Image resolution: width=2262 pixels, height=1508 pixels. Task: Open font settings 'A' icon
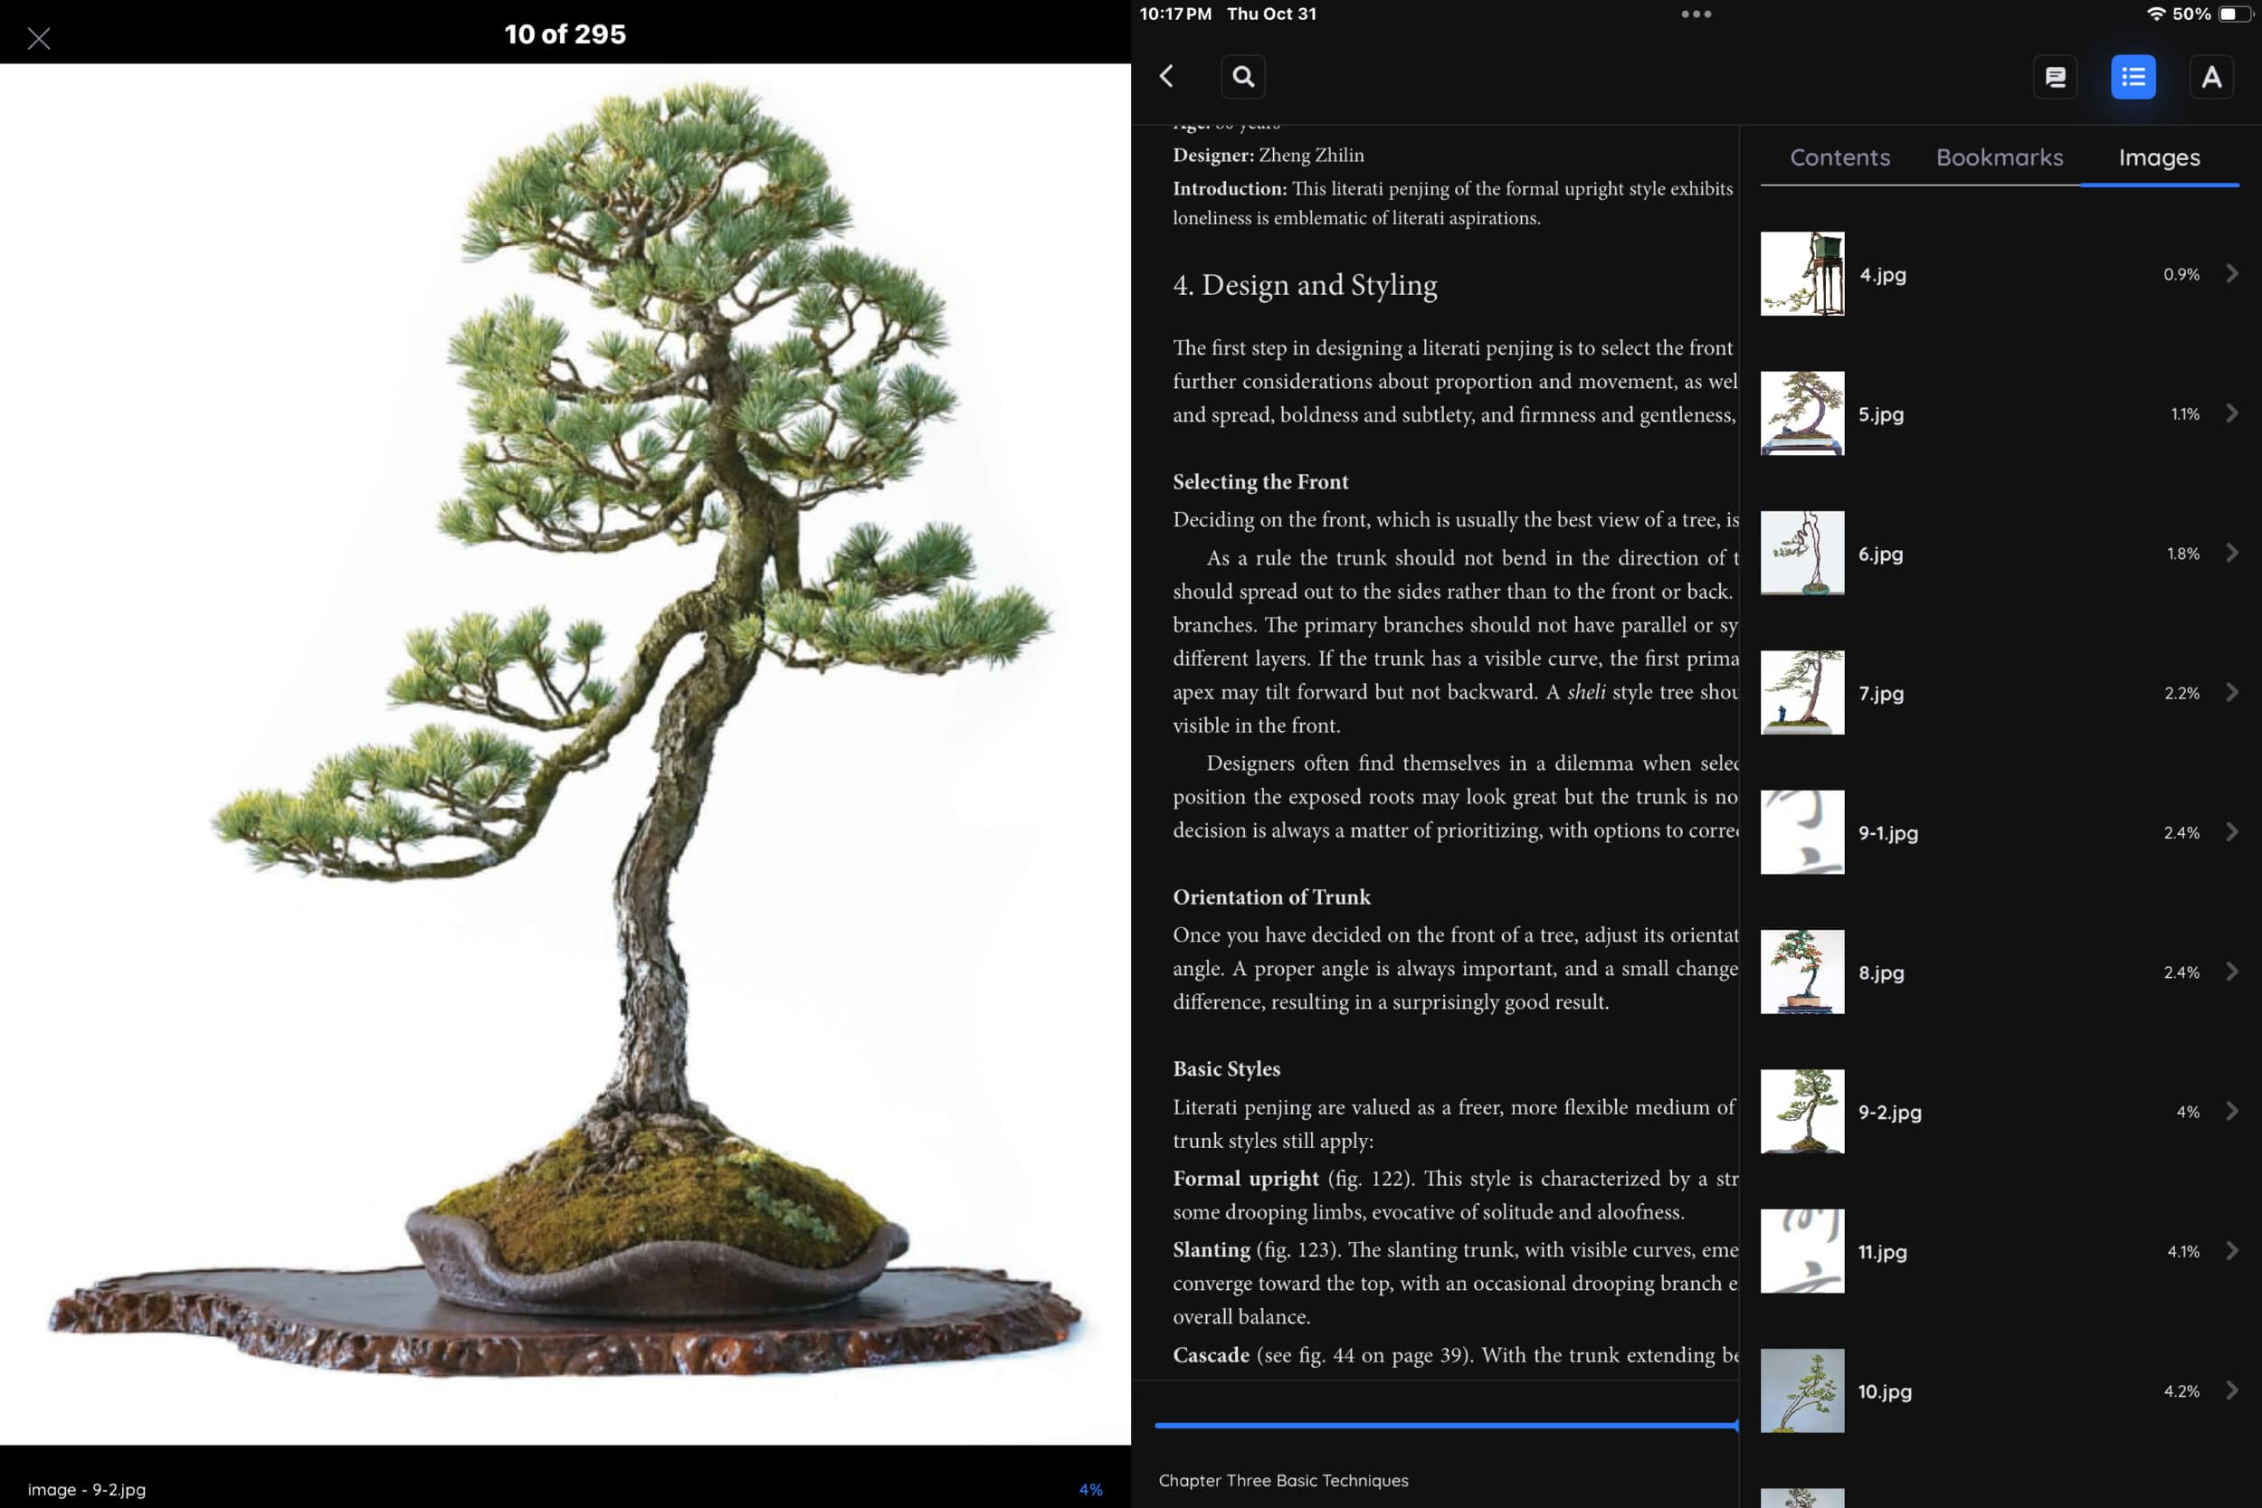(x=2211, y=77)
